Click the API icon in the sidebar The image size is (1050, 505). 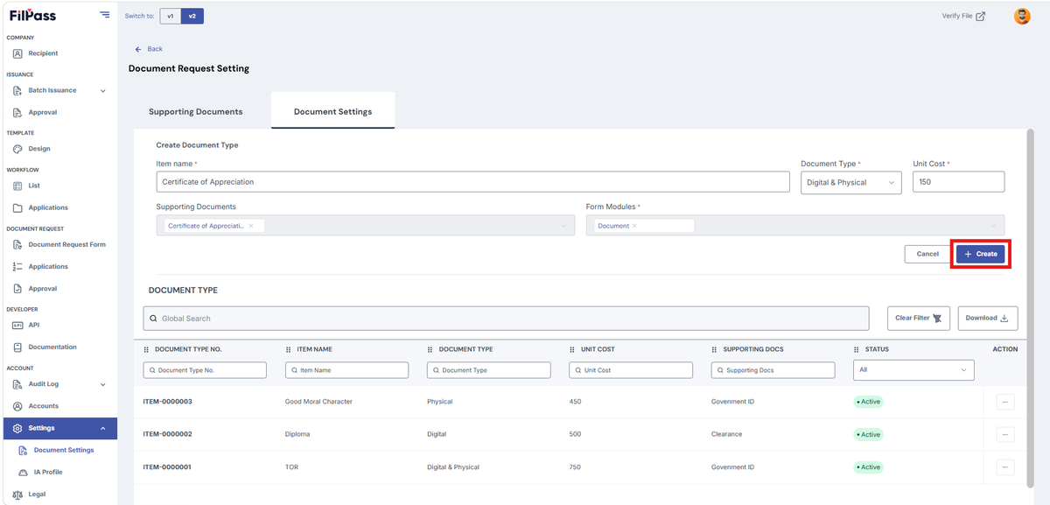(17, 325)
